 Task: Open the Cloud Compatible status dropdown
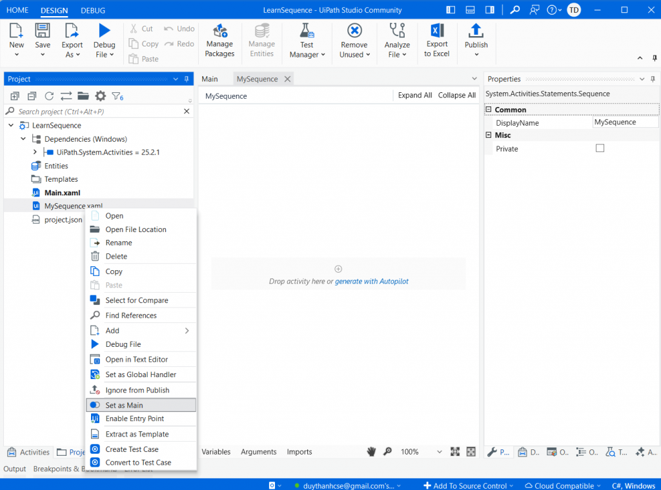click(x=563, y=485)
